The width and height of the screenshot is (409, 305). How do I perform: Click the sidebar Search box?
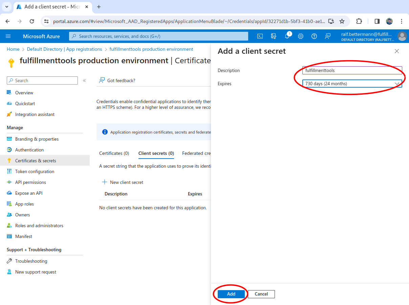pos(42,80)
